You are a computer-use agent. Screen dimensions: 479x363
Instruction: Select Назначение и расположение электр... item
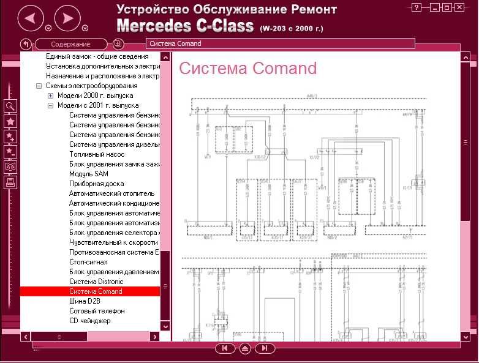pos(103,76)
